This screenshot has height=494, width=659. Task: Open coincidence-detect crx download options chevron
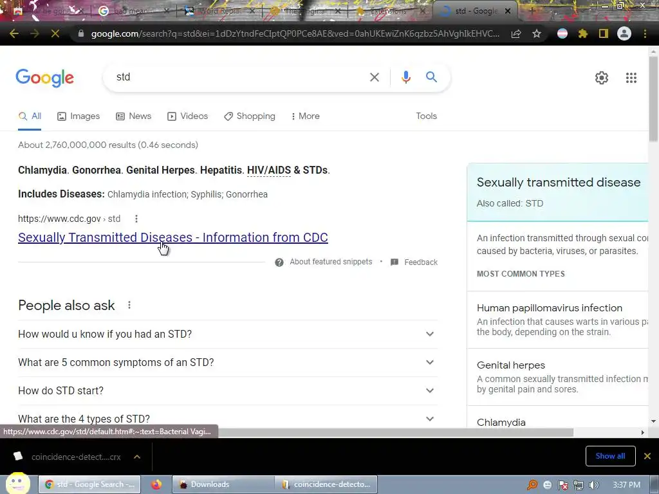tap(137, 457)
